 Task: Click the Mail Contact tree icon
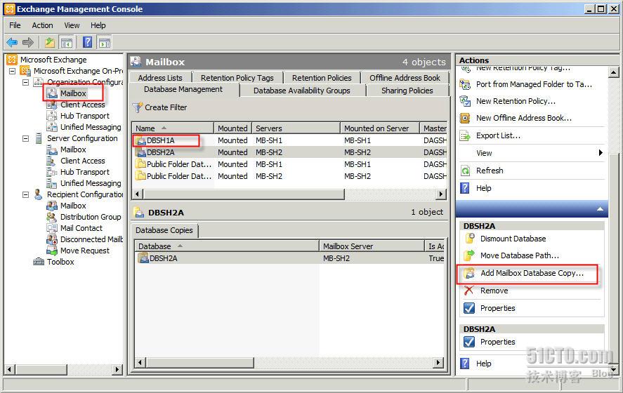[52, 228]
